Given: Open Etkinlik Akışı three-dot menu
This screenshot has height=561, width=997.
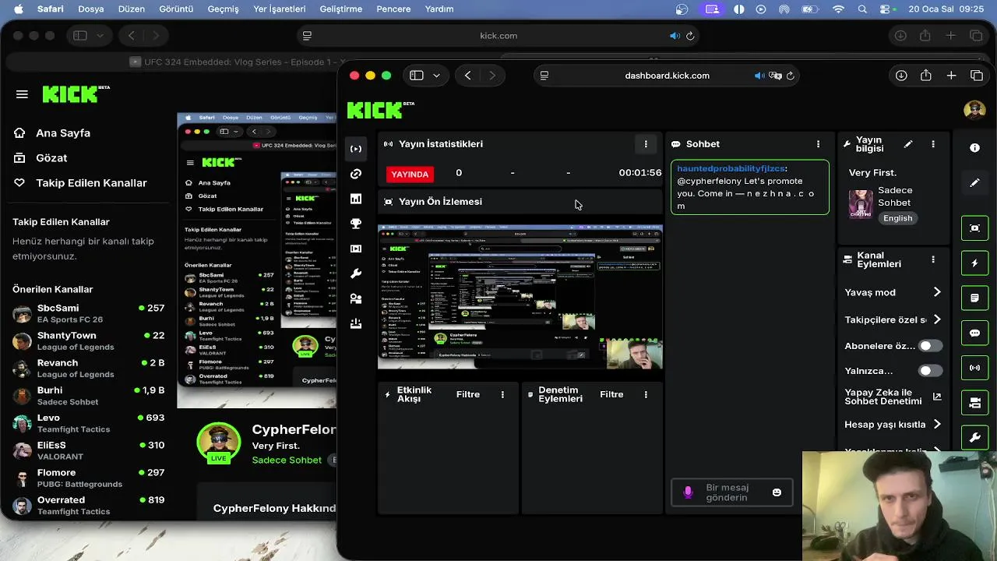Looking at the screenshot, I should pos(502,395).
